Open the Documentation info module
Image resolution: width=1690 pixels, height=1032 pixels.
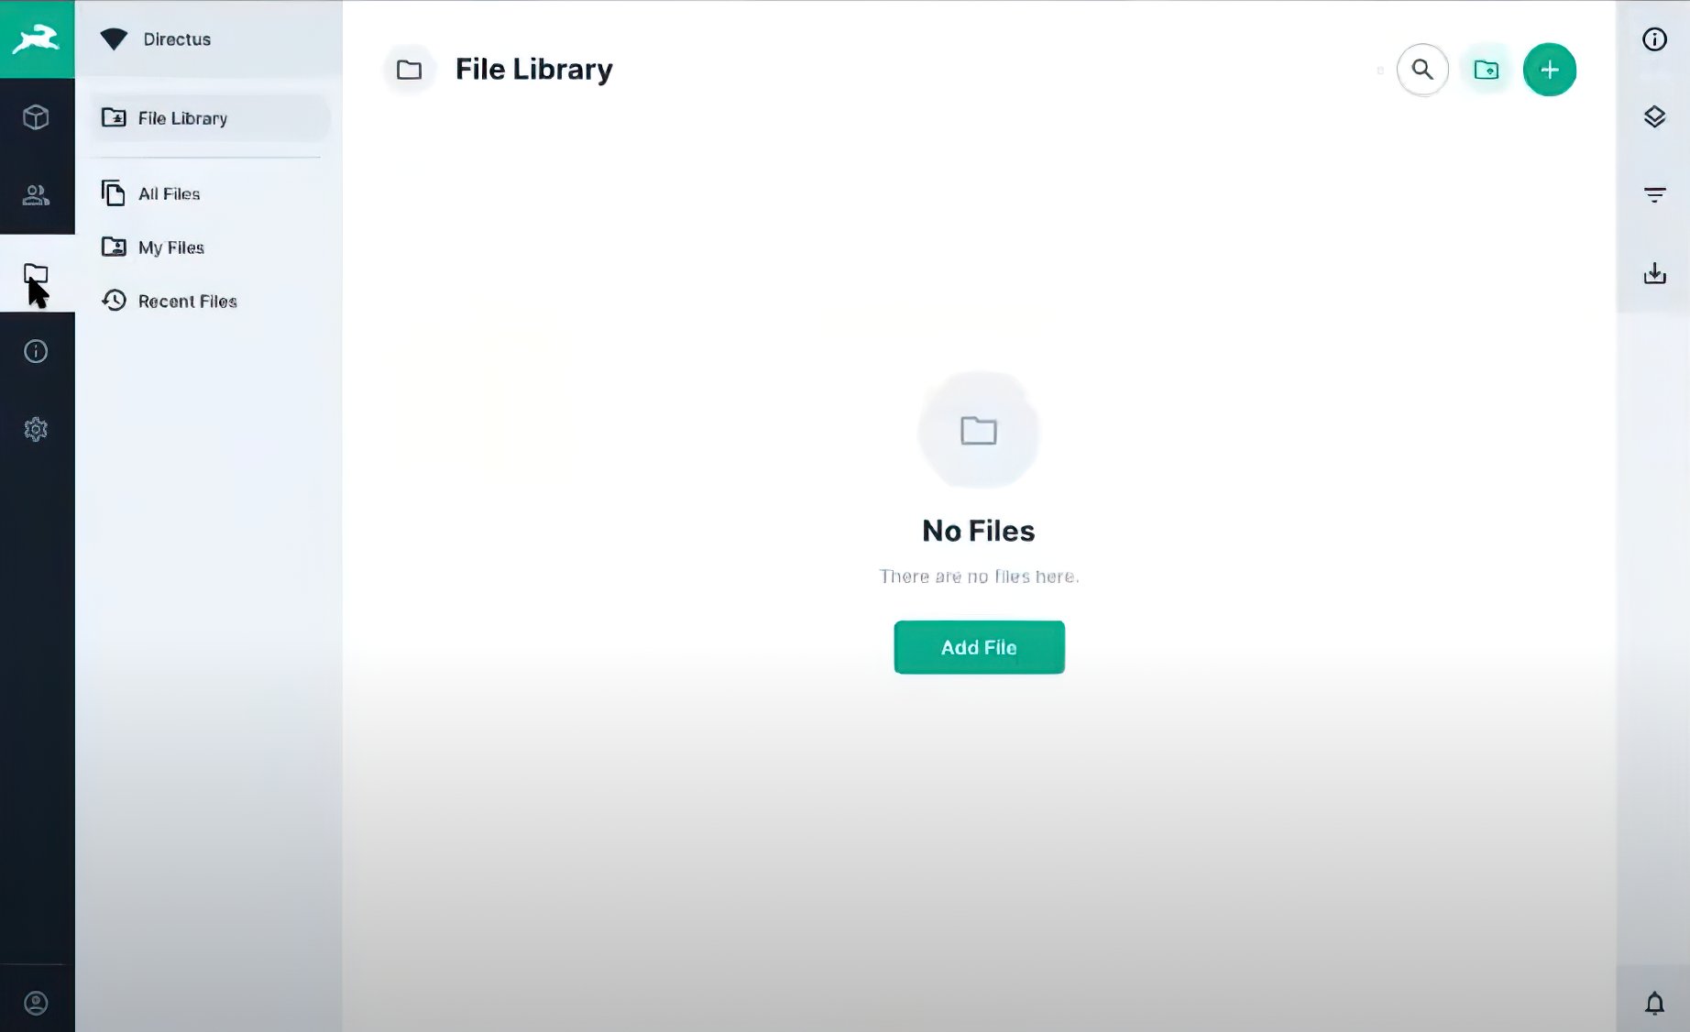(36, 351)
